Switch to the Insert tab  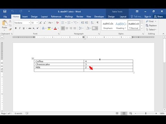(x=25, y=17)
